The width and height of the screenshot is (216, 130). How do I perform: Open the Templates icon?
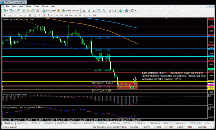(133, 11)
